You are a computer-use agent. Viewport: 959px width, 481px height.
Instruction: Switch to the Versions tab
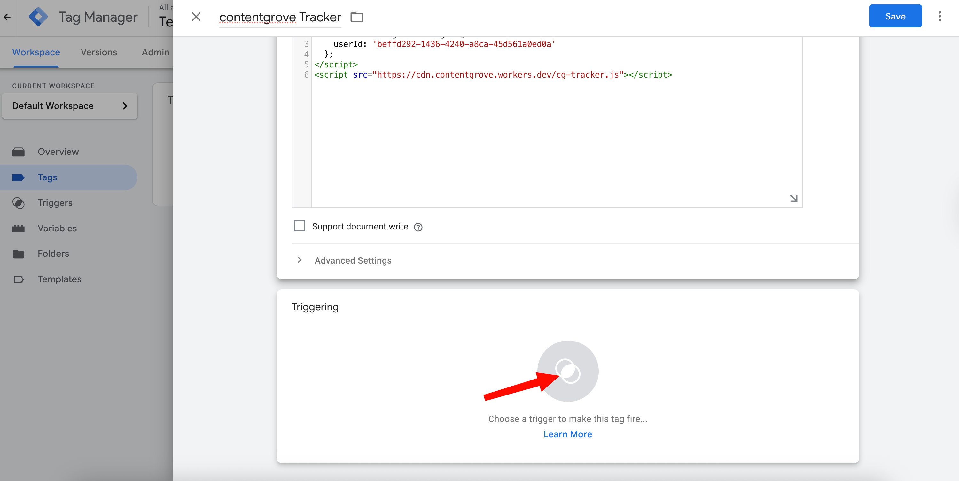coord(99,52)
